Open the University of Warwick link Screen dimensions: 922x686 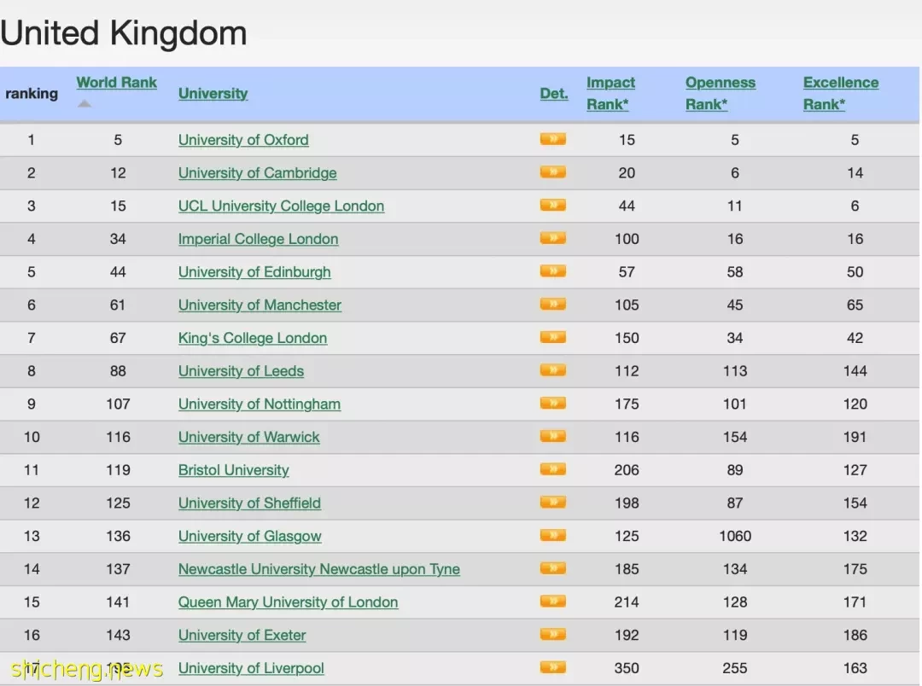[x=248, y=437]
